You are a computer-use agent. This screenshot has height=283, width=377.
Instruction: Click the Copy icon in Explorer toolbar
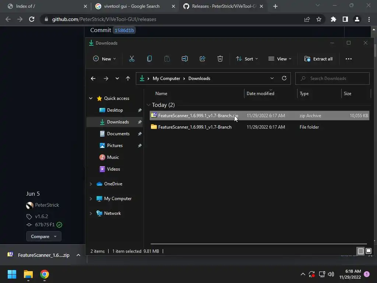(149, 59)
